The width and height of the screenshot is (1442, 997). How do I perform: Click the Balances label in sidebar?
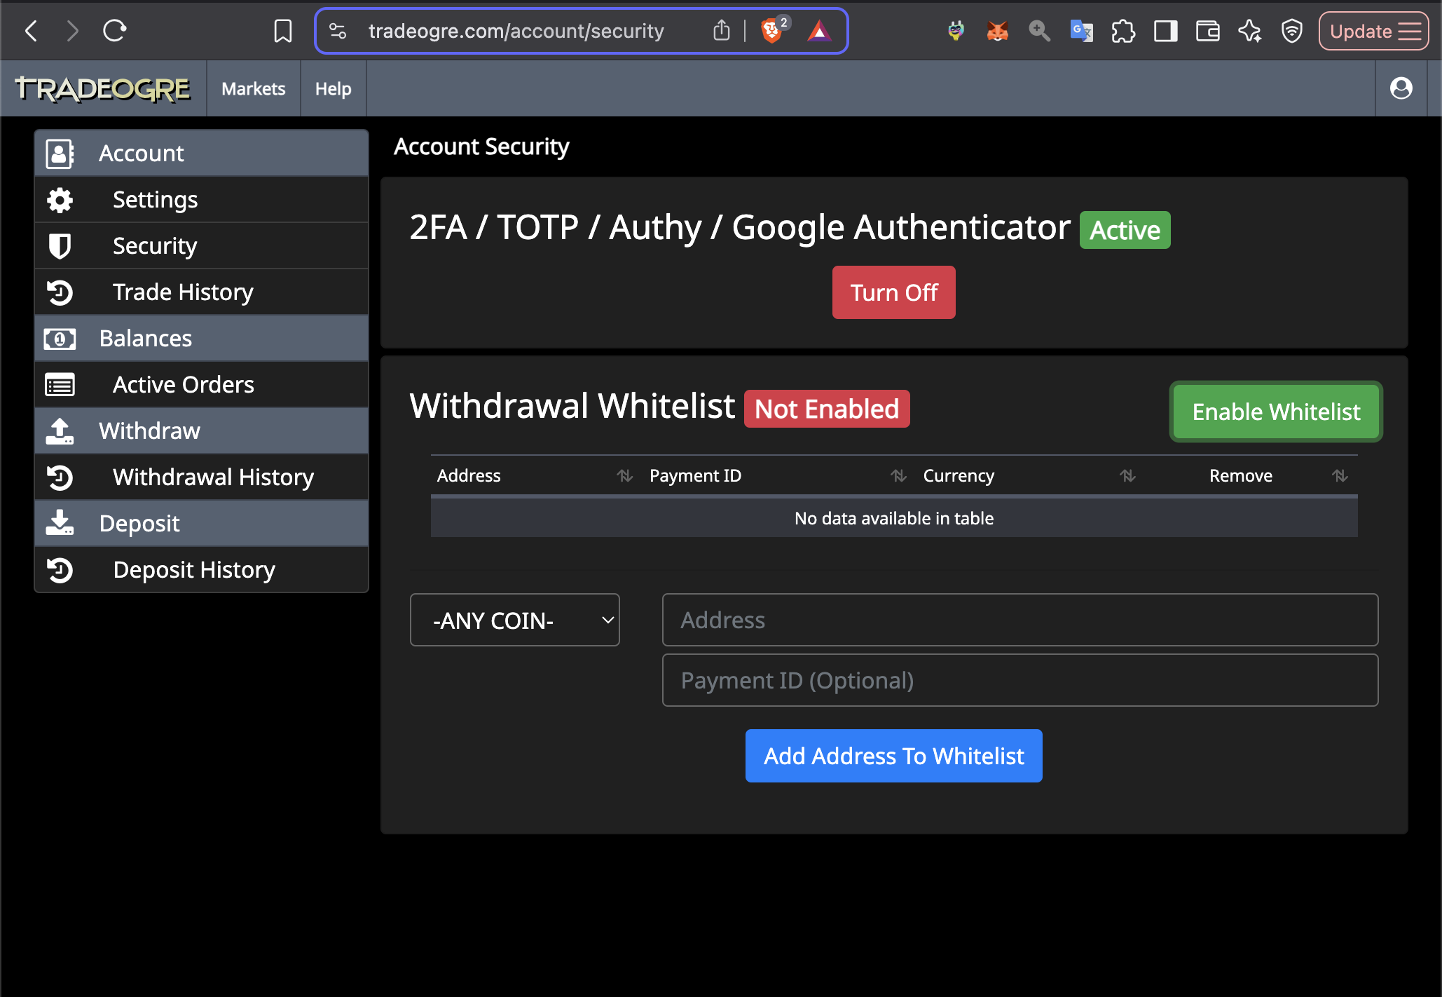[x=145, y=339]
